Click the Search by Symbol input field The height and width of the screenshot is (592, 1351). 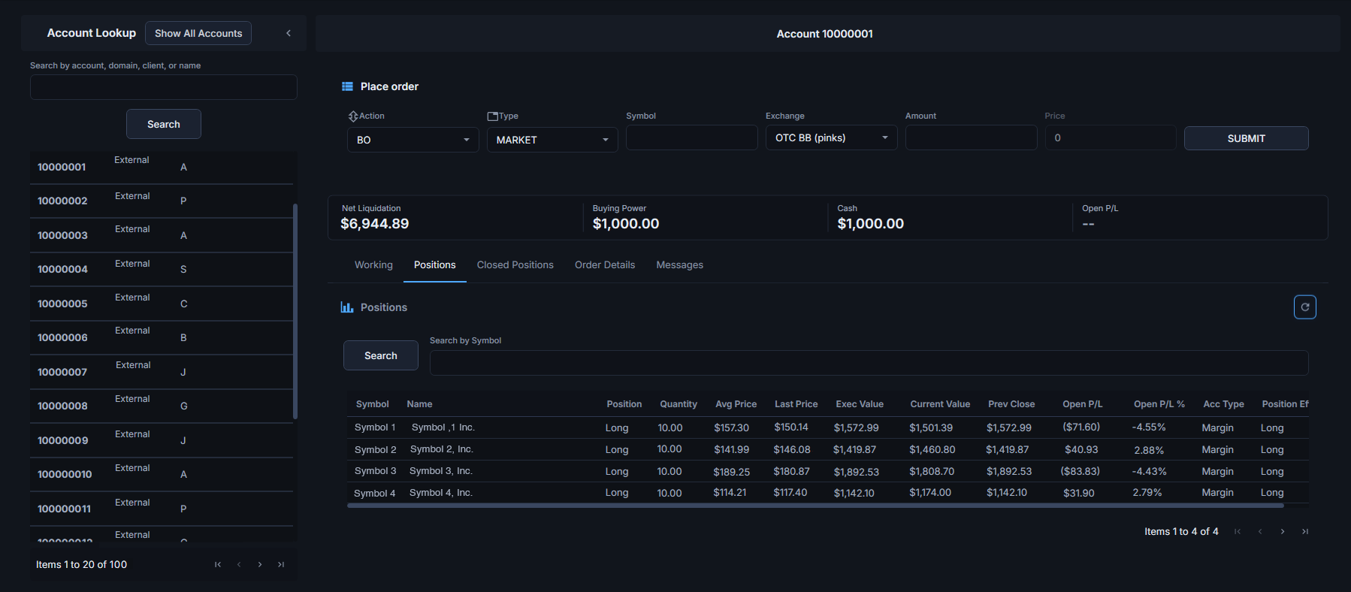(869, 363)
